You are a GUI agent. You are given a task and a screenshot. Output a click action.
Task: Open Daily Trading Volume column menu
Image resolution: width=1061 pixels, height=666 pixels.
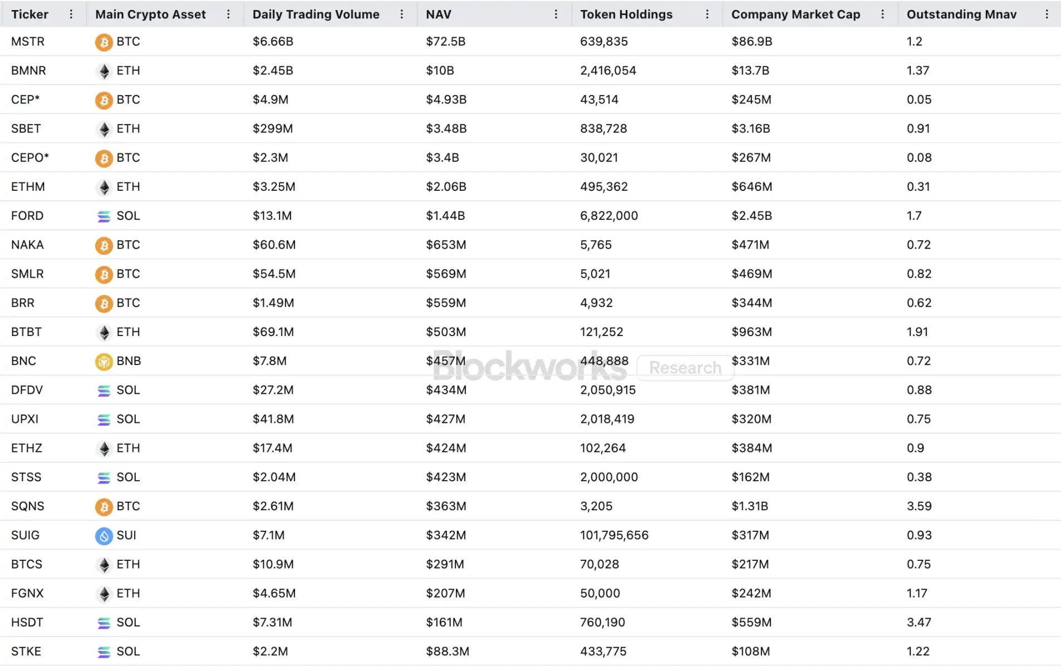click(401, 14)
